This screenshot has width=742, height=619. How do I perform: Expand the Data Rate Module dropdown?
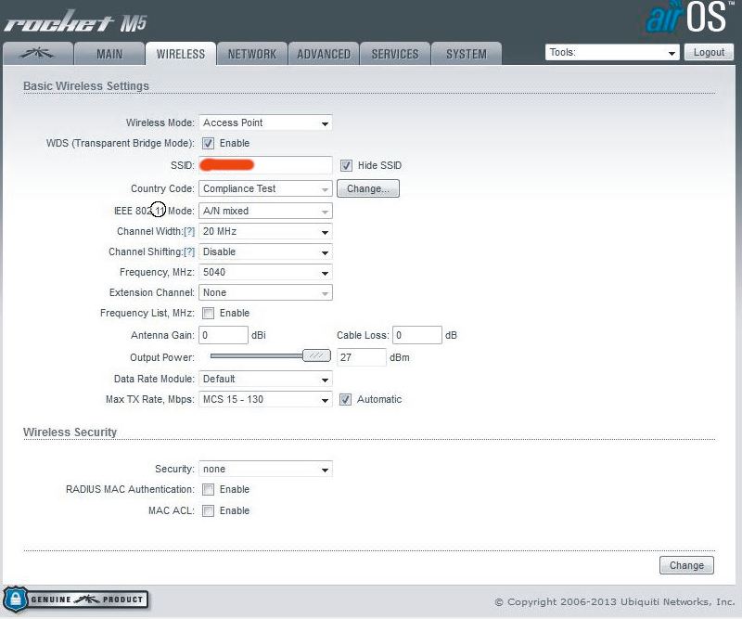(x=265, y=379)
